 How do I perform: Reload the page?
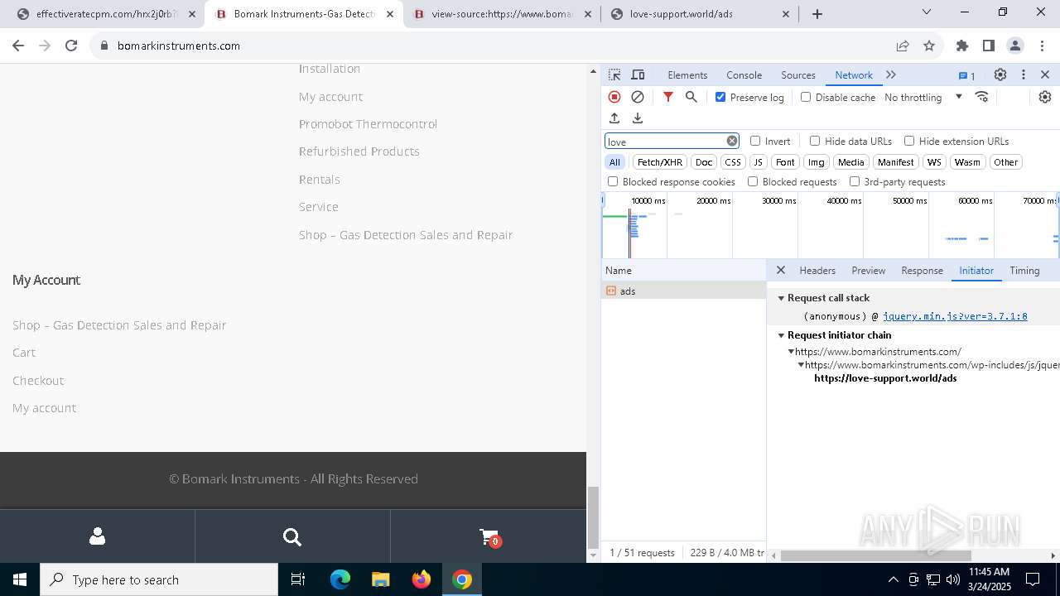(71, 46)
